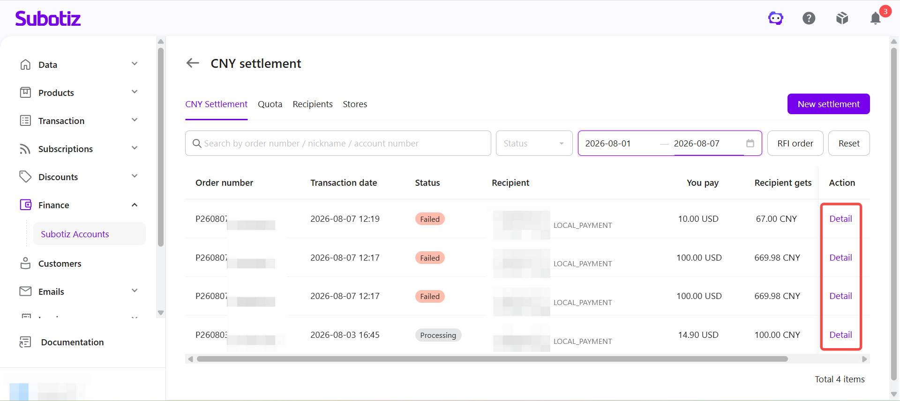
Task: Select the CNY Settlement tab
Action: click(x=216, y=104)
